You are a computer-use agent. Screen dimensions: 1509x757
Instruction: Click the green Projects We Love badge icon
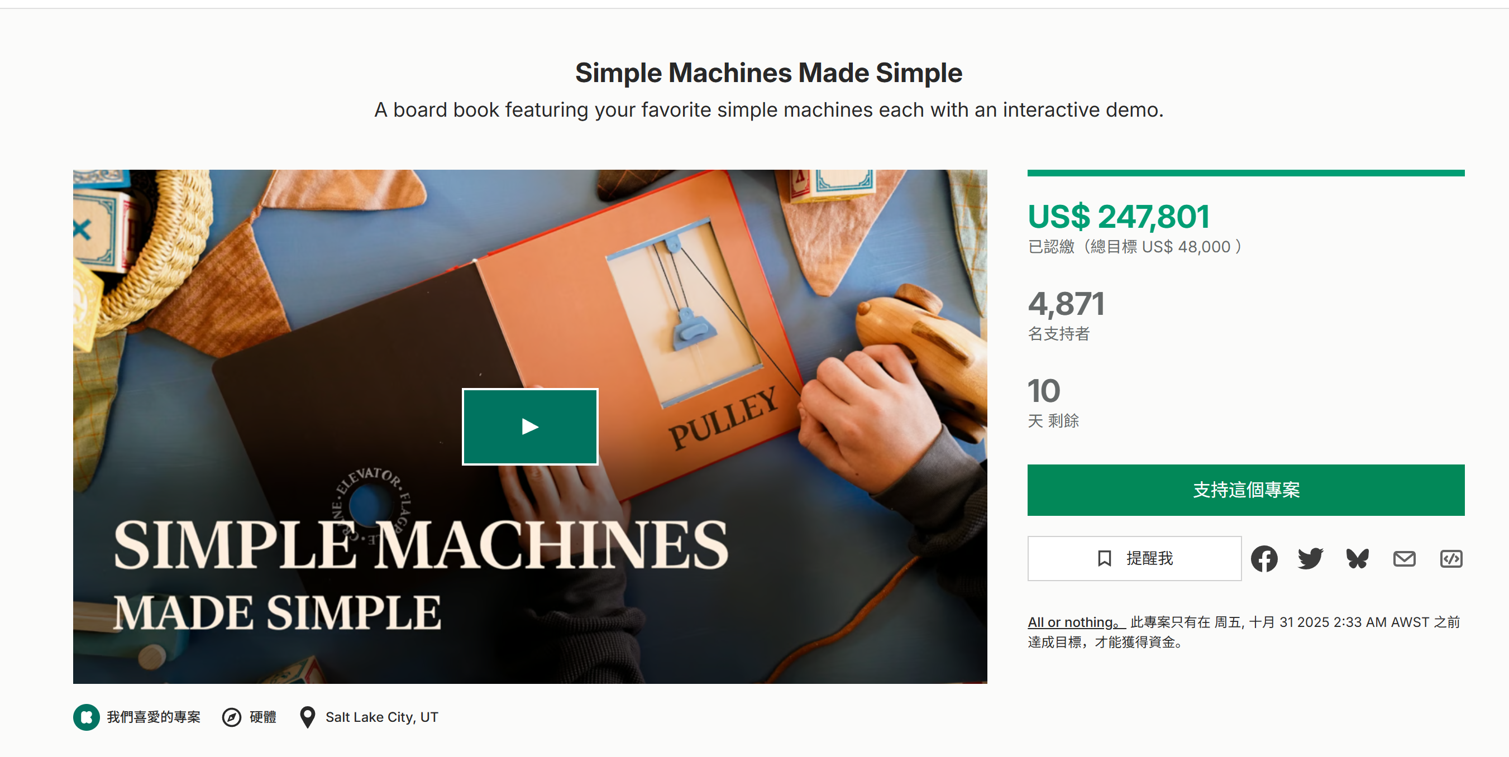click(86, 717)
